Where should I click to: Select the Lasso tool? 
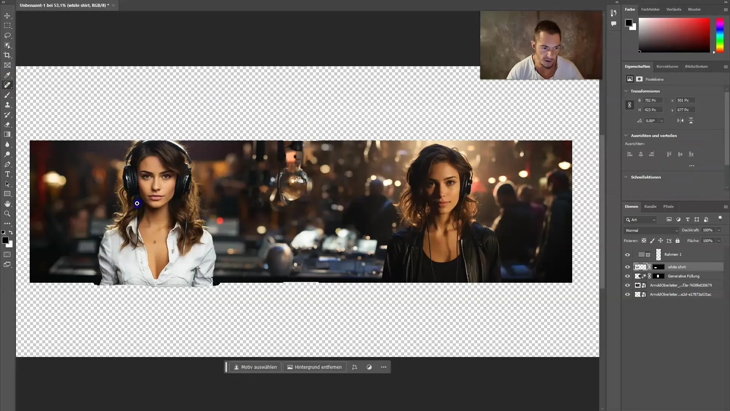click(7, 35)
